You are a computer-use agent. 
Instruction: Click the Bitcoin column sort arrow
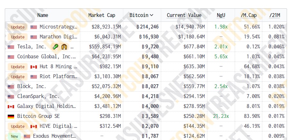[152, 15]
